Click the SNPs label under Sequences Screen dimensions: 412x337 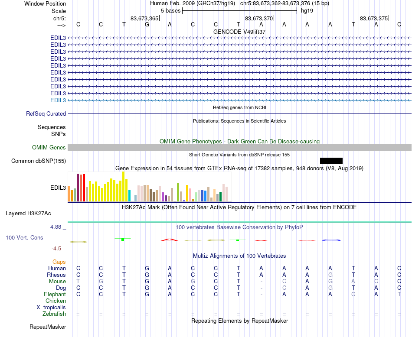click(x=59, y=134)
